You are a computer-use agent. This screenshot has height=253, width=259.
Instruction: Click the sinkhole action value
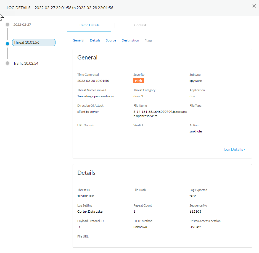[195, 131]
